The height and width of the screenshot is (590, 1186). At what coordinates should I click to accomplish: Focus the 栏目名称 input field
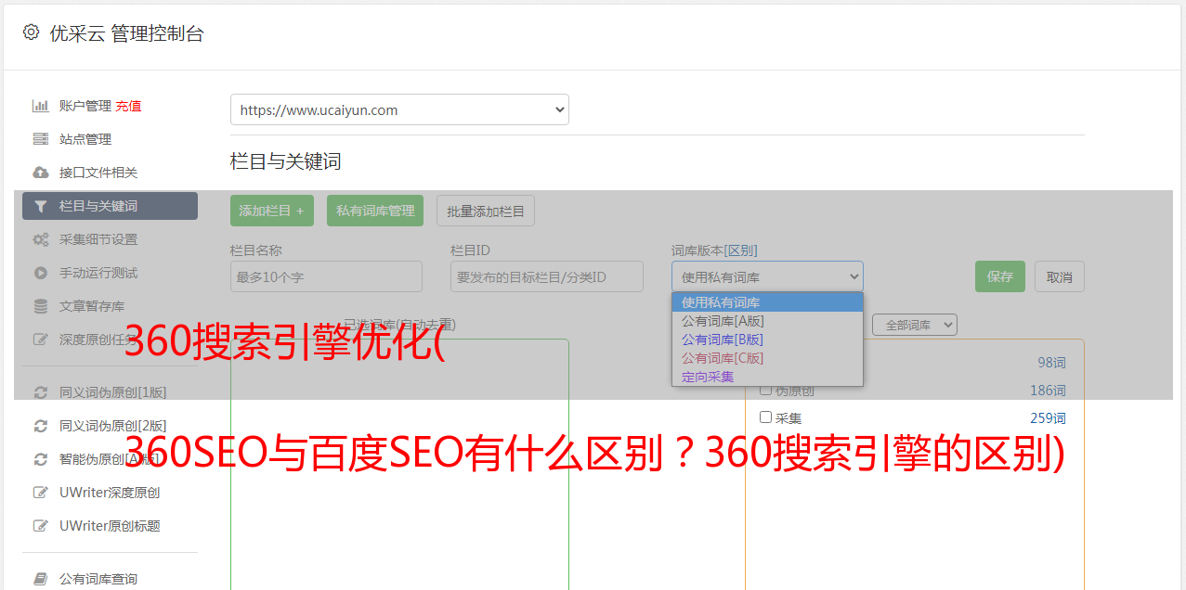point(326,276)
